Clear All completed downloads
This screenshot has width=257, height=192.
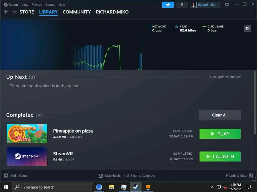[220, 115]
